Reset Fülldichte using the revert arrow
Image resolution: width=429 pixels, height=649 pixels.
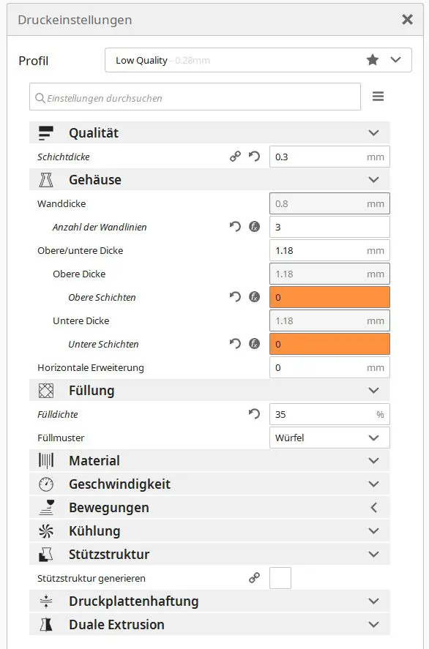tap(254, 414)
